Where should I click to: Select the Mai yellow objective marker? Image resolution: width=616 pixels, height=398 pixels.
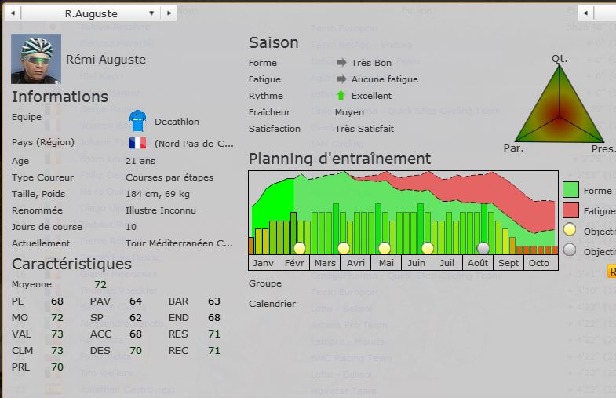pos(385,248)
